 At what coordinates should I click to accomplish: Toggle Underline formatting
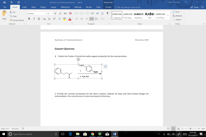pos(39,19)
